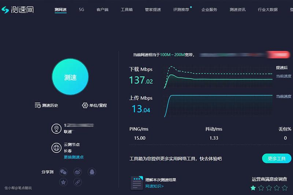The width and height of the screenshot is (293, 195).
Task: Click 更换测速点 link
Action: click(x=74, y=157)
